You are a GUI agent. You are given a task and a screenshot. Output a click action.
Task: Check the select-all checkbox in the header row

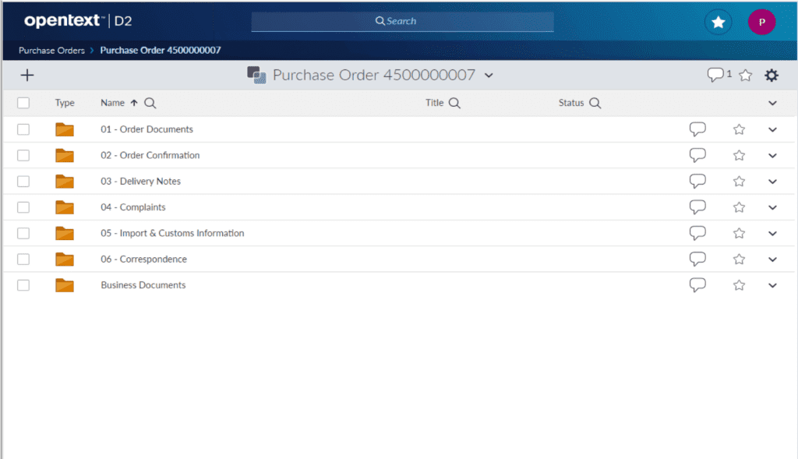(x=23, y=102)
